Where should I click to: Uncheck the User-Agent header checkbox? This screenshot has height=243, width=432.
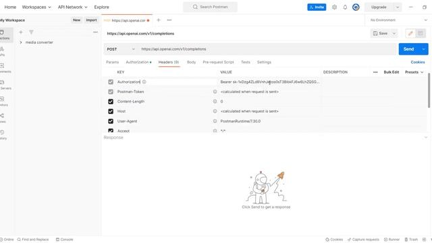click(x=111, y=122)
